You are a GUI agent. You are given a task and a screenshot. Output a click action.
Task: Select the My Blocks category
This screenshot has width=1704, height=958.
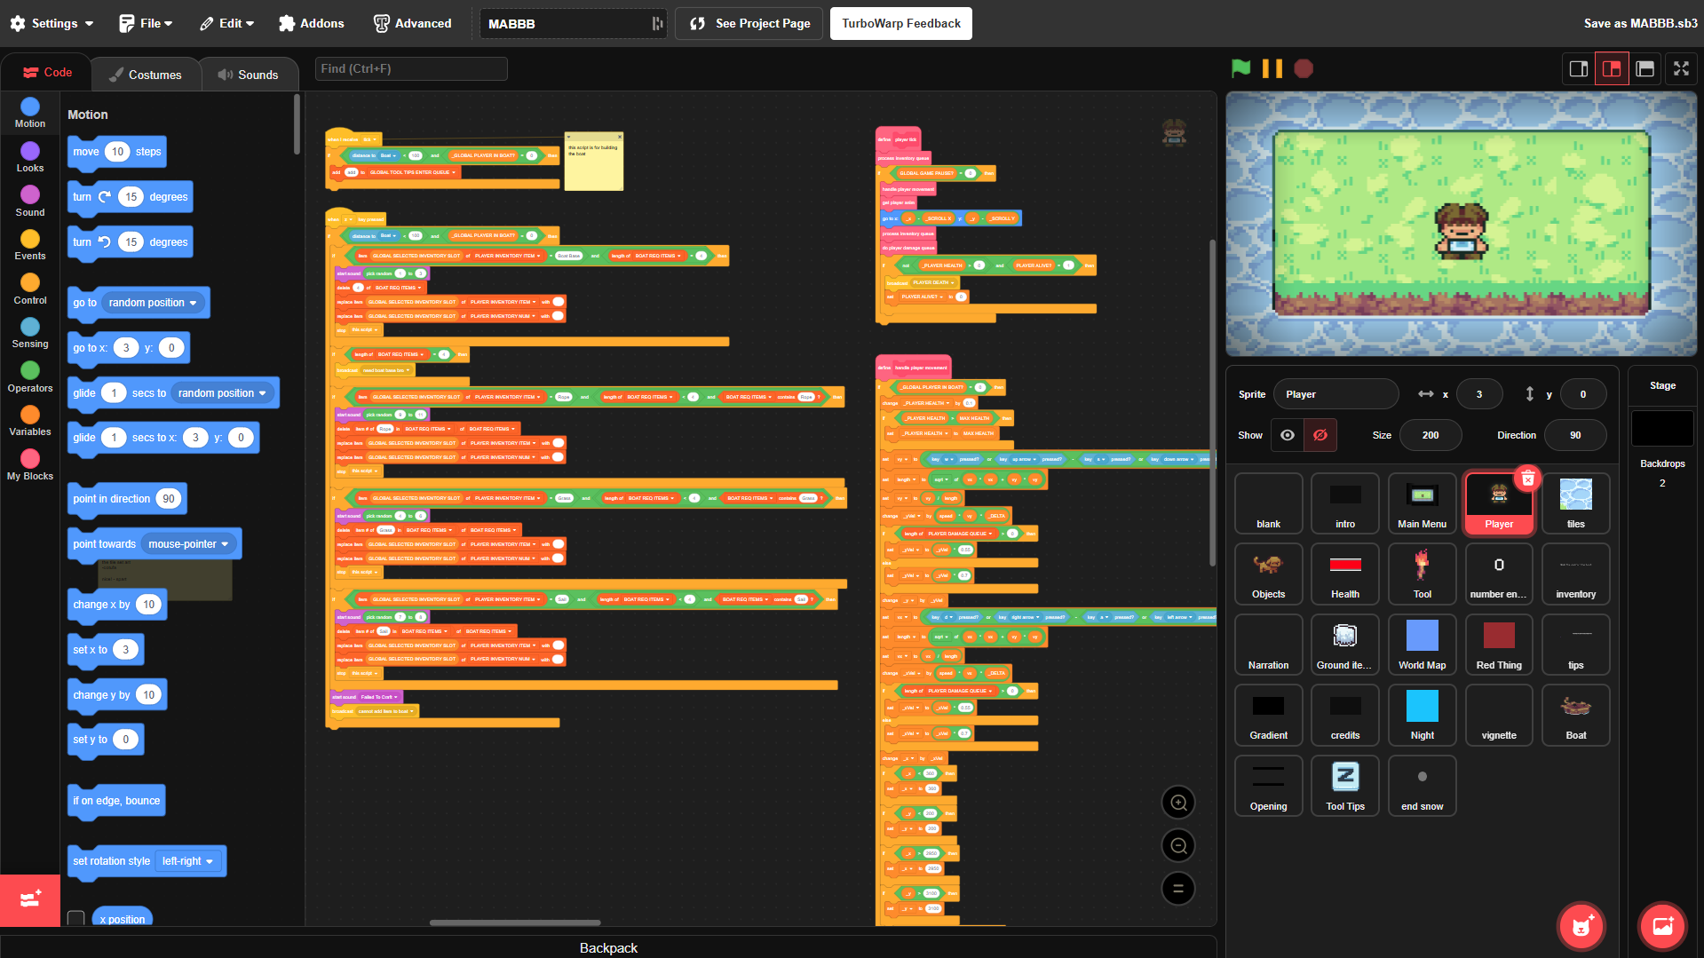pos(30,465)
